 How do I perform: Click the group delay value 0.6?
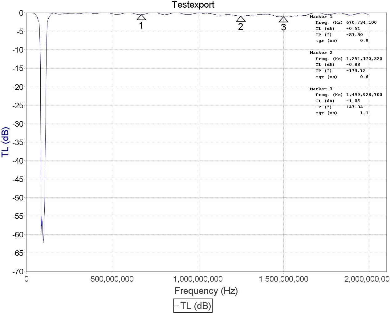[364, 77]
